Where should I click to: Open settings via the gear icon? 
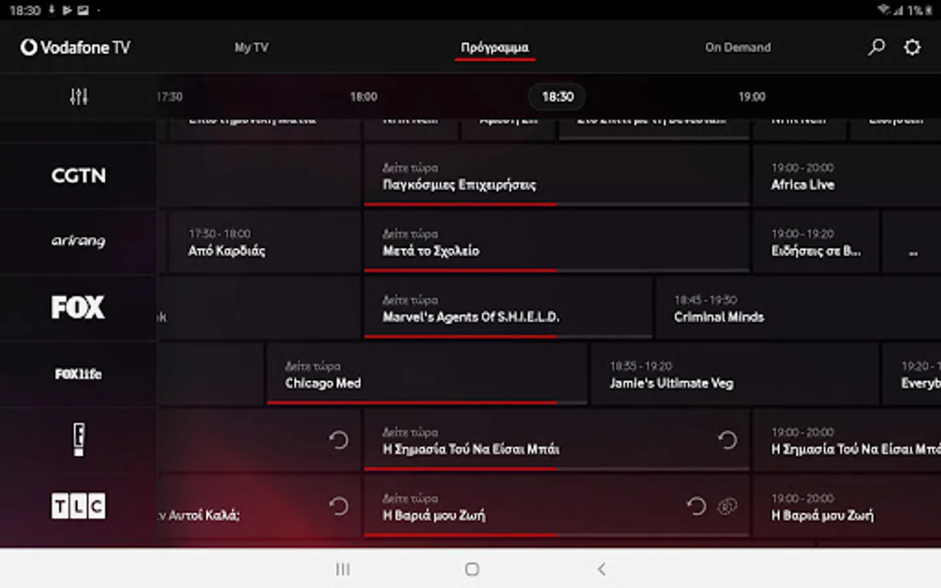click(912, 47)
